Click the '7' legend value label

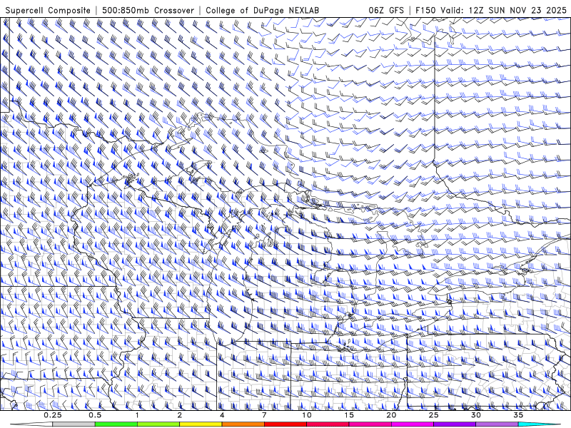coord(264,415)
